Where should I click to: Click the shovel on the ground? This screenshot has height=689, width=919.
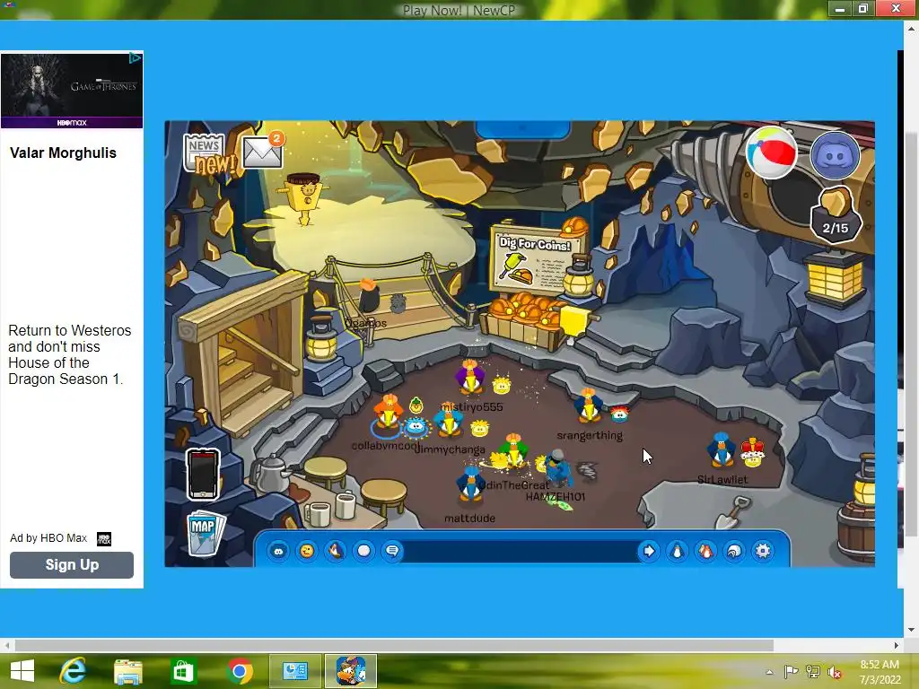click(732, 512)
